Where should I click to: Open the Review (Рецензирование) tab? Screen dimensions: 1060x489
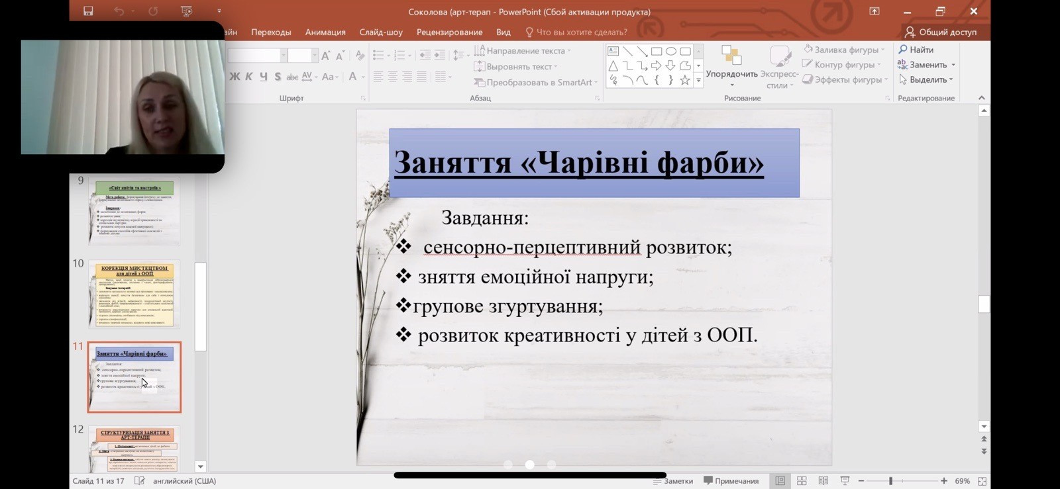coord(449,32)
